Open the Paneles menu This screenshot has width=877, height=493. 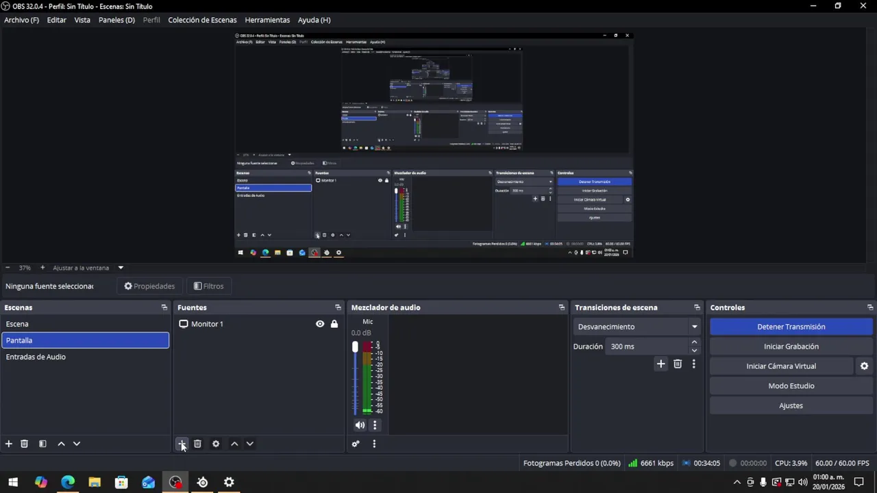(x=116, y=20)
